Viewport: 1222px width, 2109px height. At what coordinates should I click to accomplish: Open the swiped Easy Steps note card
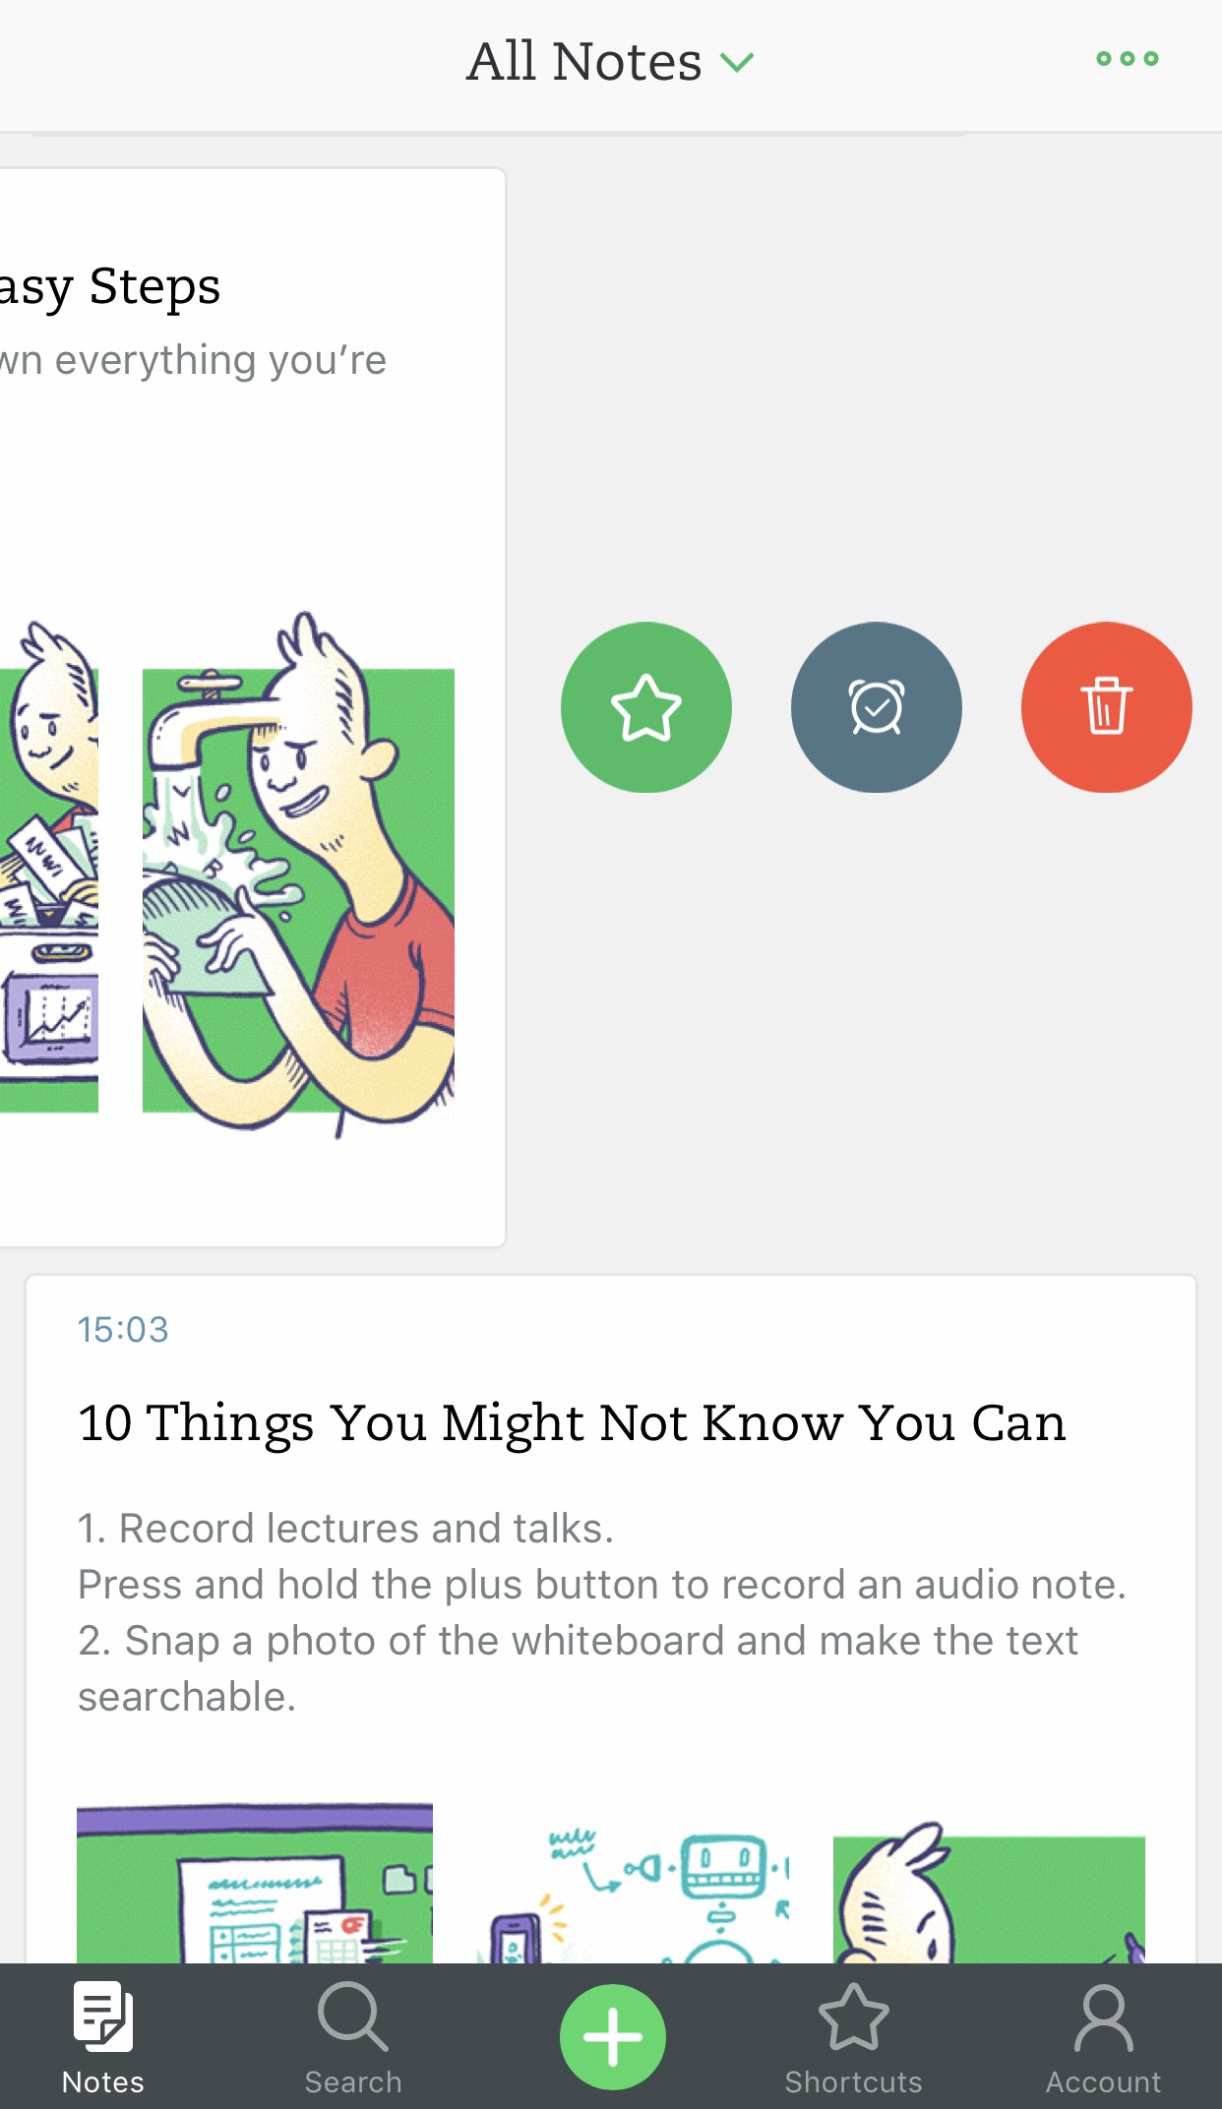click(x=252, y=707)
